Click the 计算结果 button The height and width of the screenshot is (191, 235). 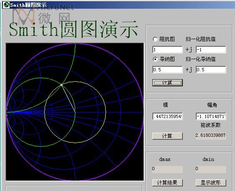click(x=167, y=183)
